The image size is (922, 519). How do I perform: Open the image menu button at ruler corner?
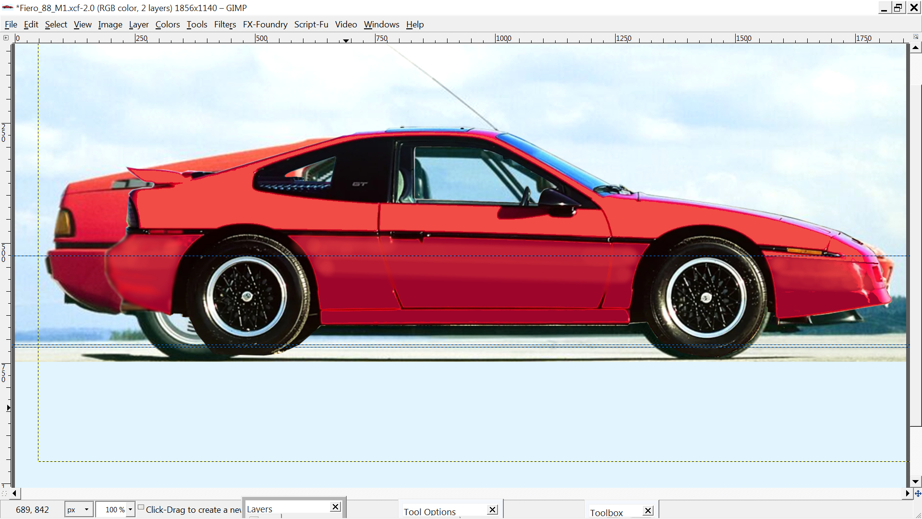[6, 37]
